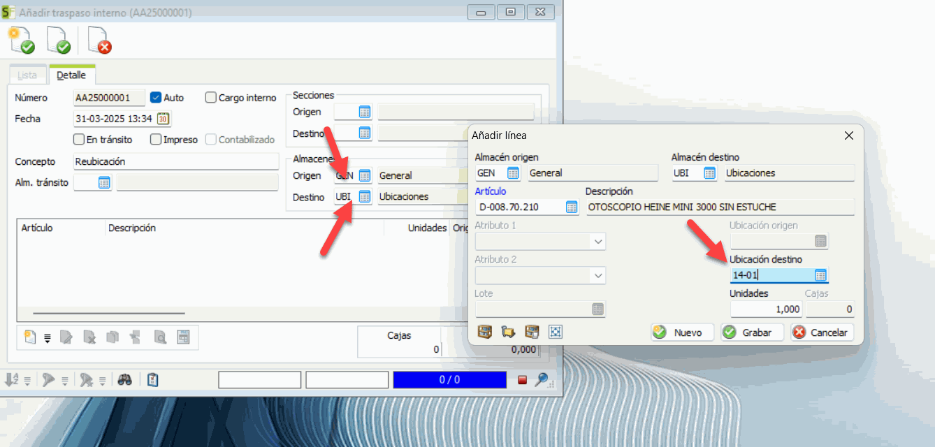
Task: Click the new line icon under the grid
Action: 30,338
